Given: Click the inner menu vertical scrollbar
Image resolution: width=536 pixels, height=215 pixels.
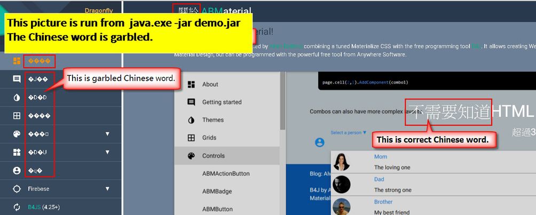Looking at the screenshot, I should (x=282, y=101).
